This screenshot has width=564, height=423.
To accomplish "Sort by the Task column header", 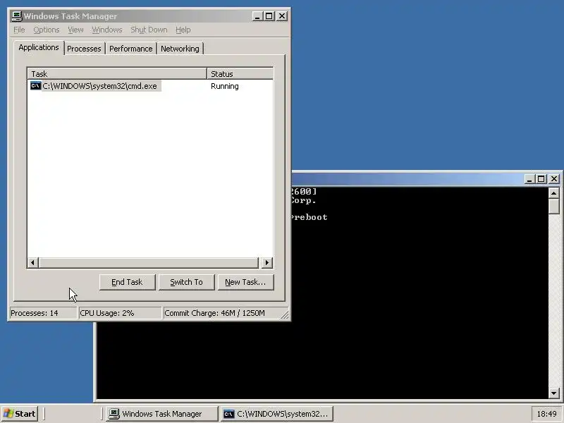I will coord(117,74).
